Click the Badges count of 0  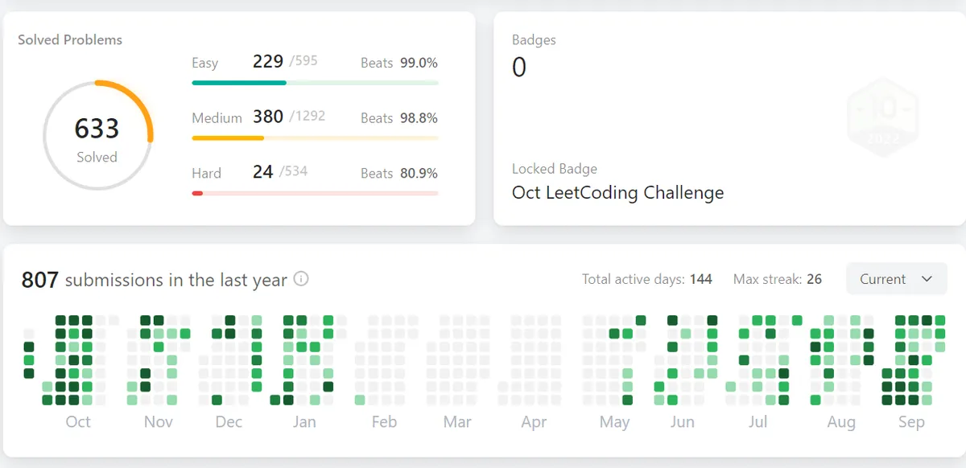coord(519,68)
